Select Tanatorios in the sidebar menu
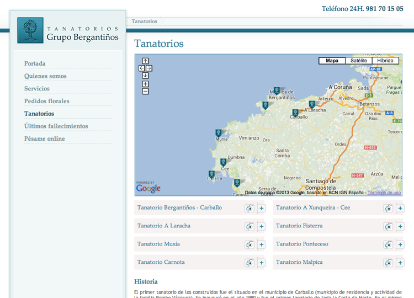Screen dimensions: 414x298 (39, 114)
